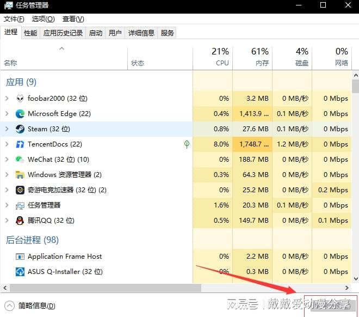Click the Steam app icon

point(20,129)
